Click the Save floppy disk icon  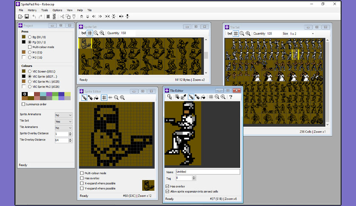coord(27,16)
